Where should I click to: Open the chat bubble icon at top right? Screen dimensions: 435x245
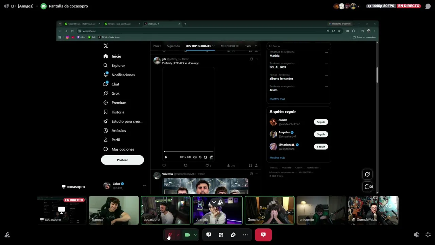(428, 6)
